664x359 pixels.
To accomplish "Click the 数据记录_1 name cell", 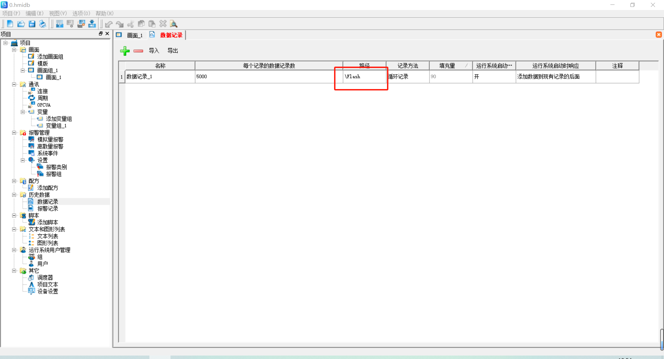I will [x=160, y=77].
